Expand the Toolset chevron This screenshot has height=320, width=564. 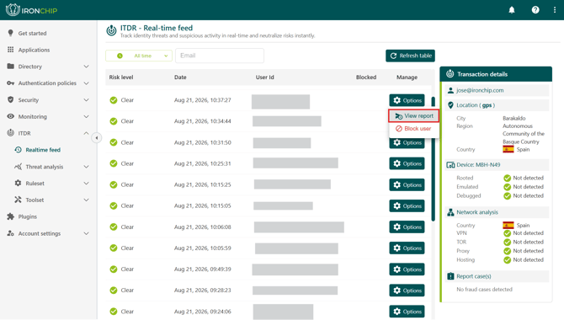point(87,200)
